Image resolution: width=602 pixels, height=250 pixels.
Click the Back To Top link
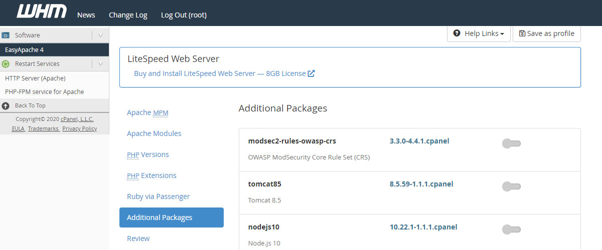coord(30,105)
